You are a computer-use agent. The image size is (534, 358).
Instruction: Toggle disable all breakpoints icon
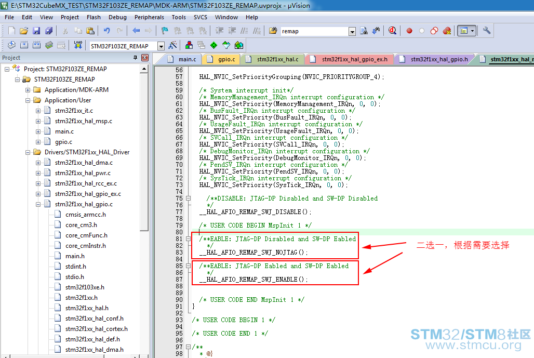tap(434, 31)
